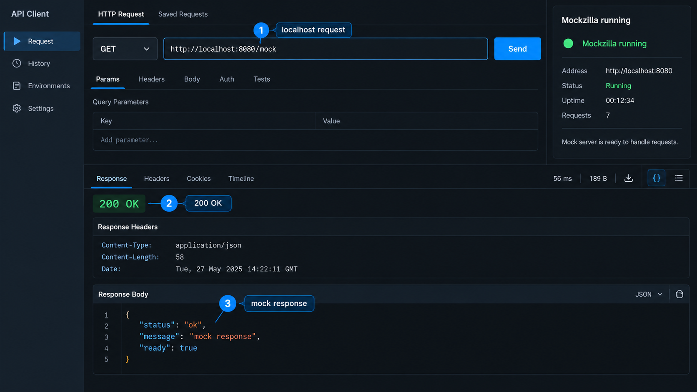Click "ready": true line in body
697x392 pixels.
(168, 348)
